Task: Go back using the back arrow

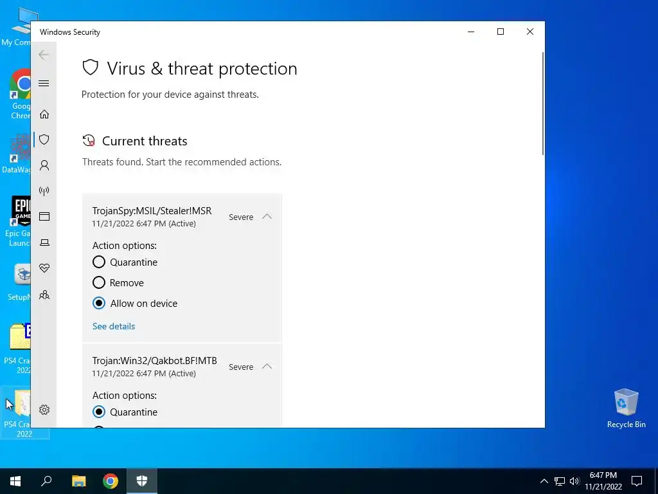Action: tap(44, 55)
